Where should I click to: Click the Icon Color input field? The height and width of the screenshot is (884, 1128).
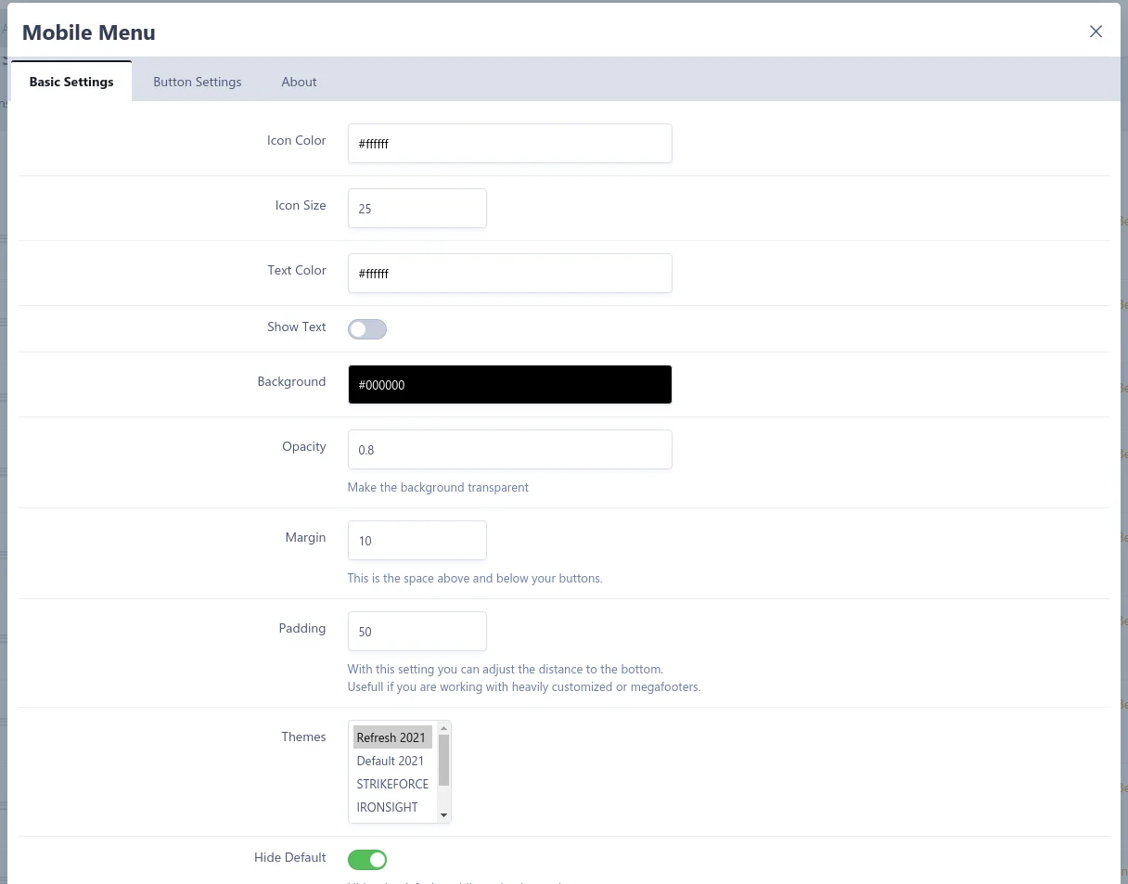509,144
